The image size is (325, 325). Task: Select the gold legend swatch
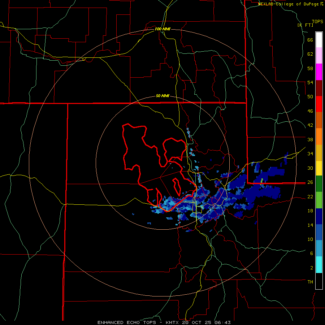pos(319,153)
